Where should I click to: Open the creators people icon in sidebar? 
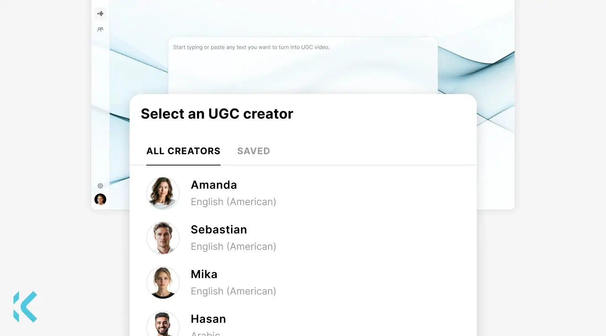point(100,29)
